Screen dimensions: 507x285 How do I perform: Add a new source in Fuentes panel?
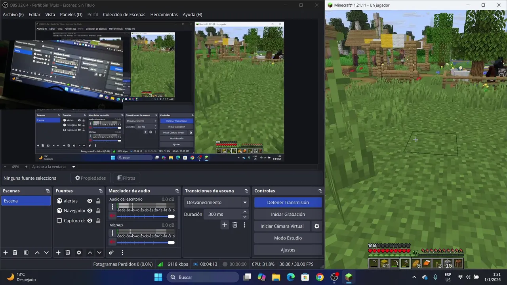[x=58, y=253]
